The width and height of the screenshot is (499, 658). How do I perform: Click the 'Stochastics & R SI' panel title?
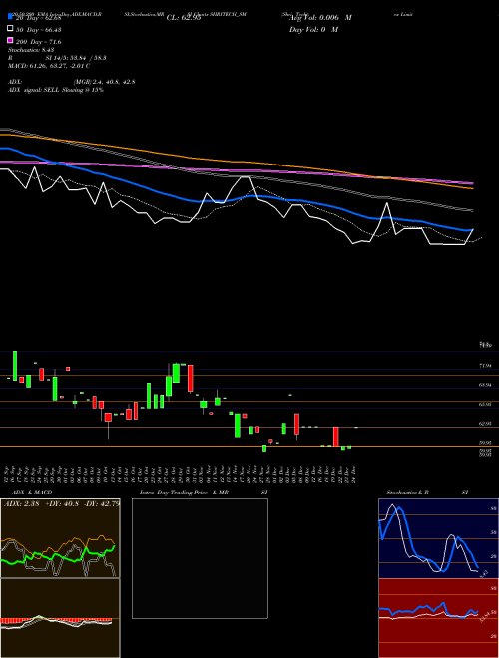[x=427, y=493]
